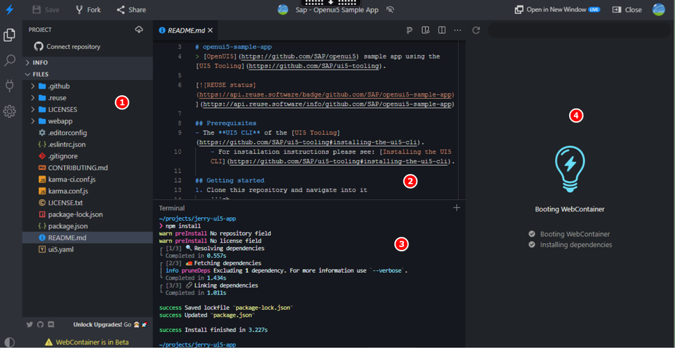Open the Twitter icon in the sidebar footer
The image size is (675, 348).
point(30,324)
